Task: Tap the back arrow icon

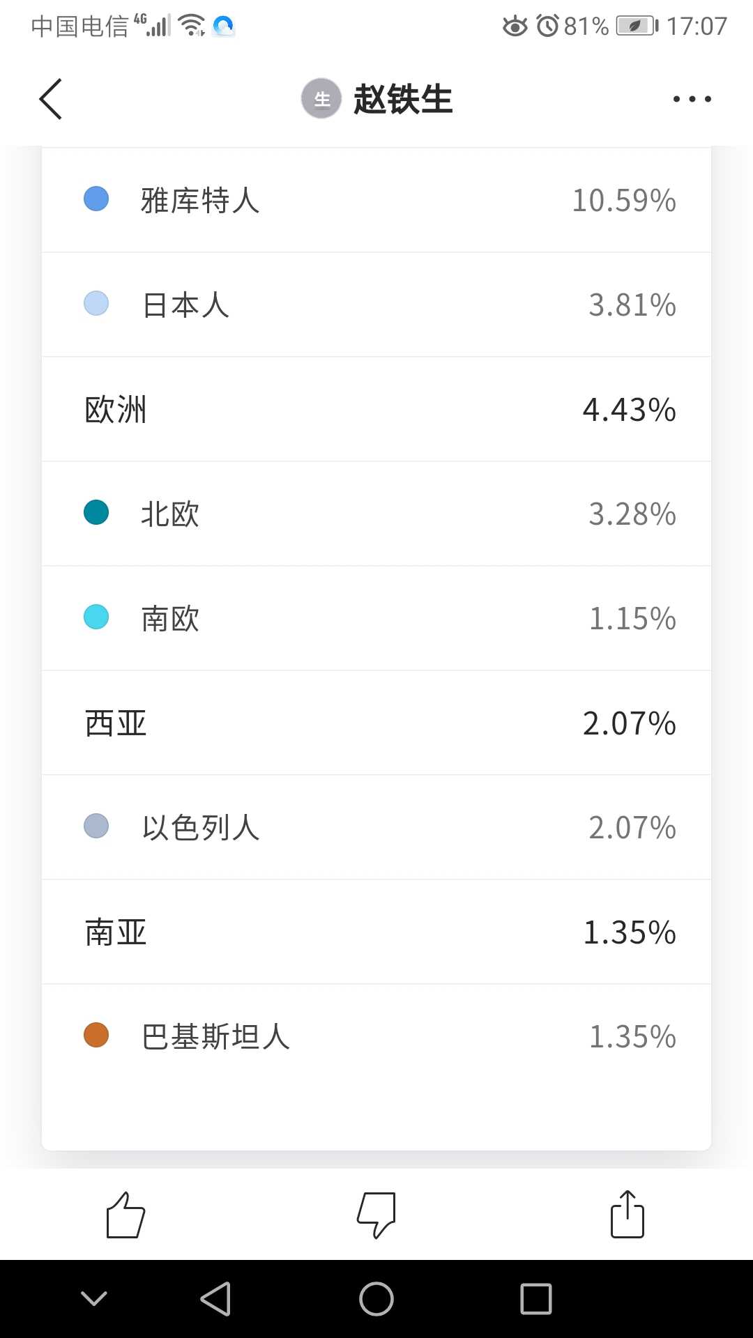Action: pyautogui.click(x=51, y=99)
